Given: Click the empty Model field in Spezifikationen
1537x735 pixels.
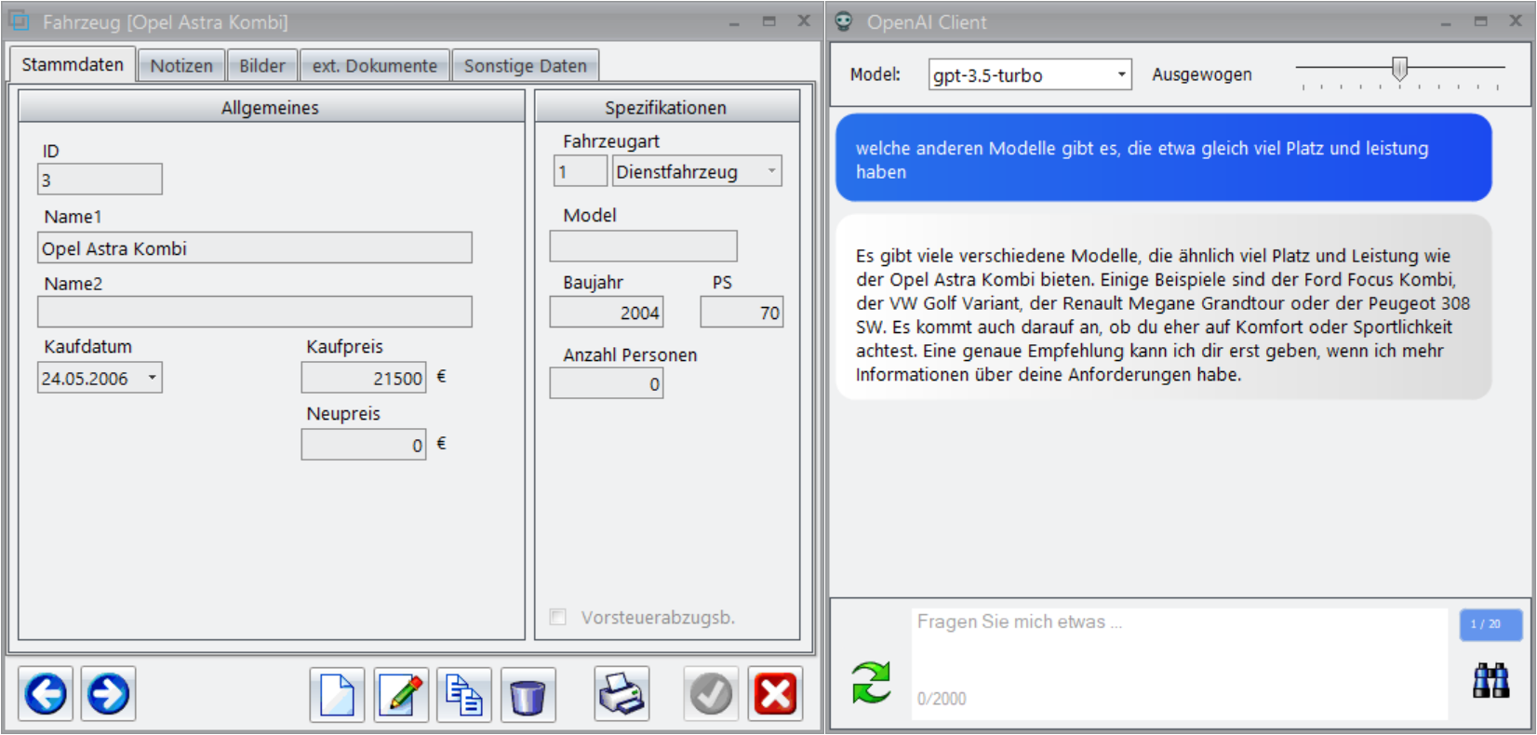Looking at the screenshot, I should (x=643, y=247).
